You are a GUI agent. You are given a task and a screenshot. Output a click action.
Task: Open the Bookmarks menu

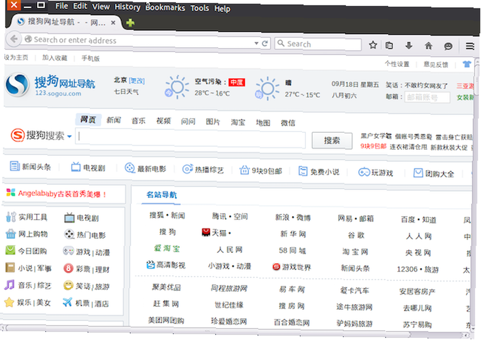(x=165, y=8)
